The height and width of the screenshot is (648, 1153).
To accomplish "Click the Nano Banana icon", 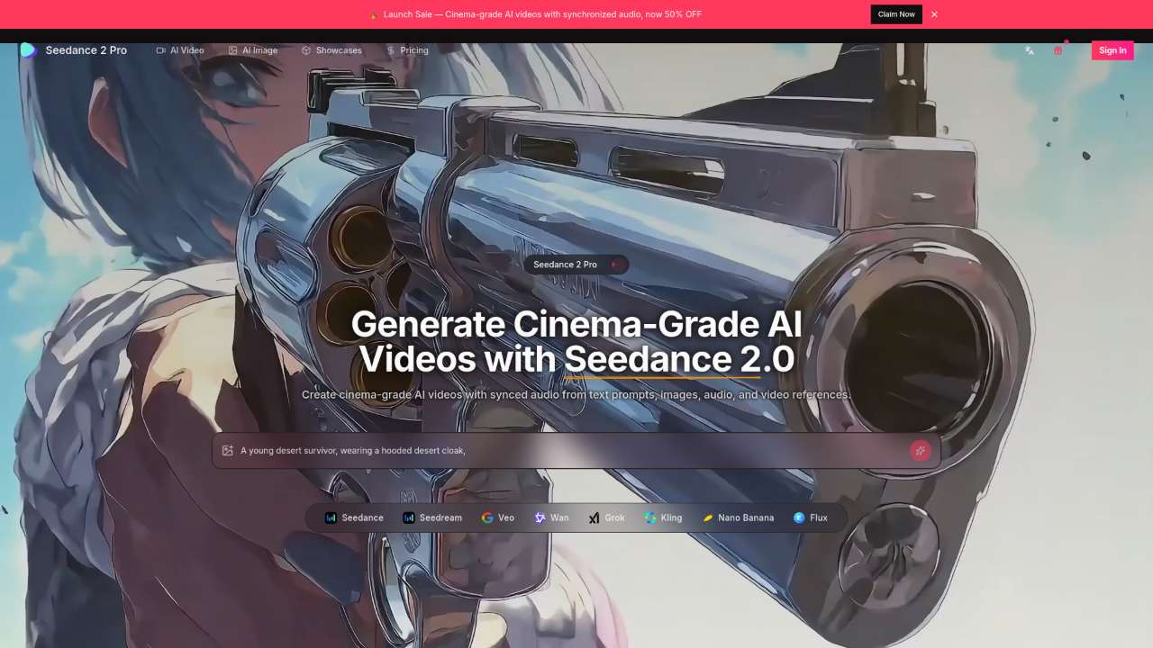I will tap(710, 517).
